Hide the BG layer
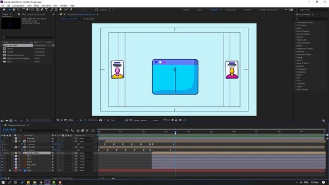 coord(2,171)
